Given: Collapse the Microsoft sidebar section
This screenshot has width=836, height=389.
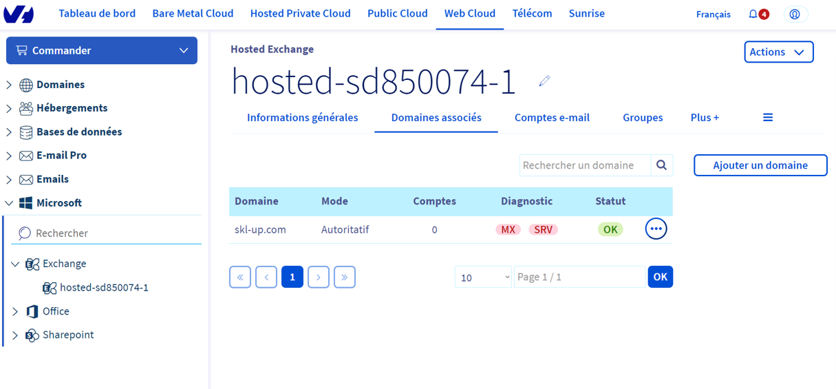Looking at the screenshot, I should pyautogui.click(x=9, y=203).
